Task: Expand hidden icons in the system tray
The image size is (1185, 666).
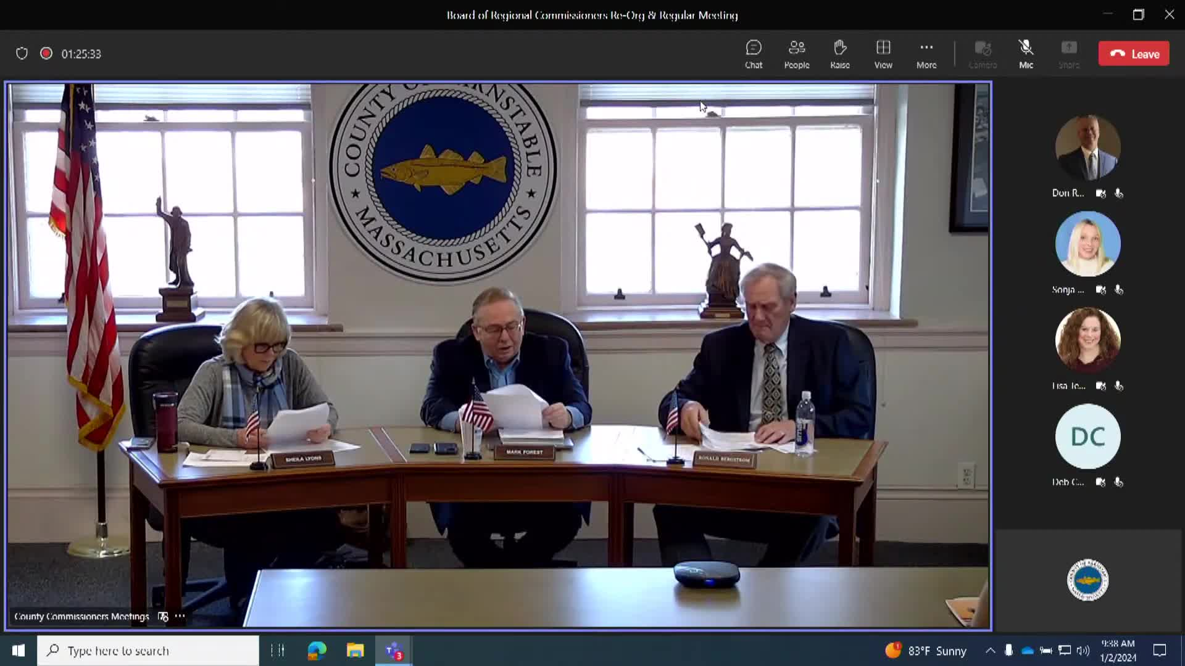Action: click(990, 651)
